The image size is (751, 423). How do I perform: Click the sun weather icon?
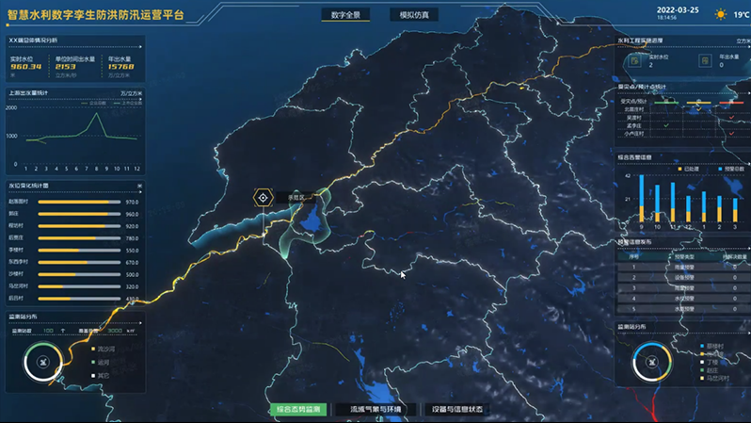[721, 14]
